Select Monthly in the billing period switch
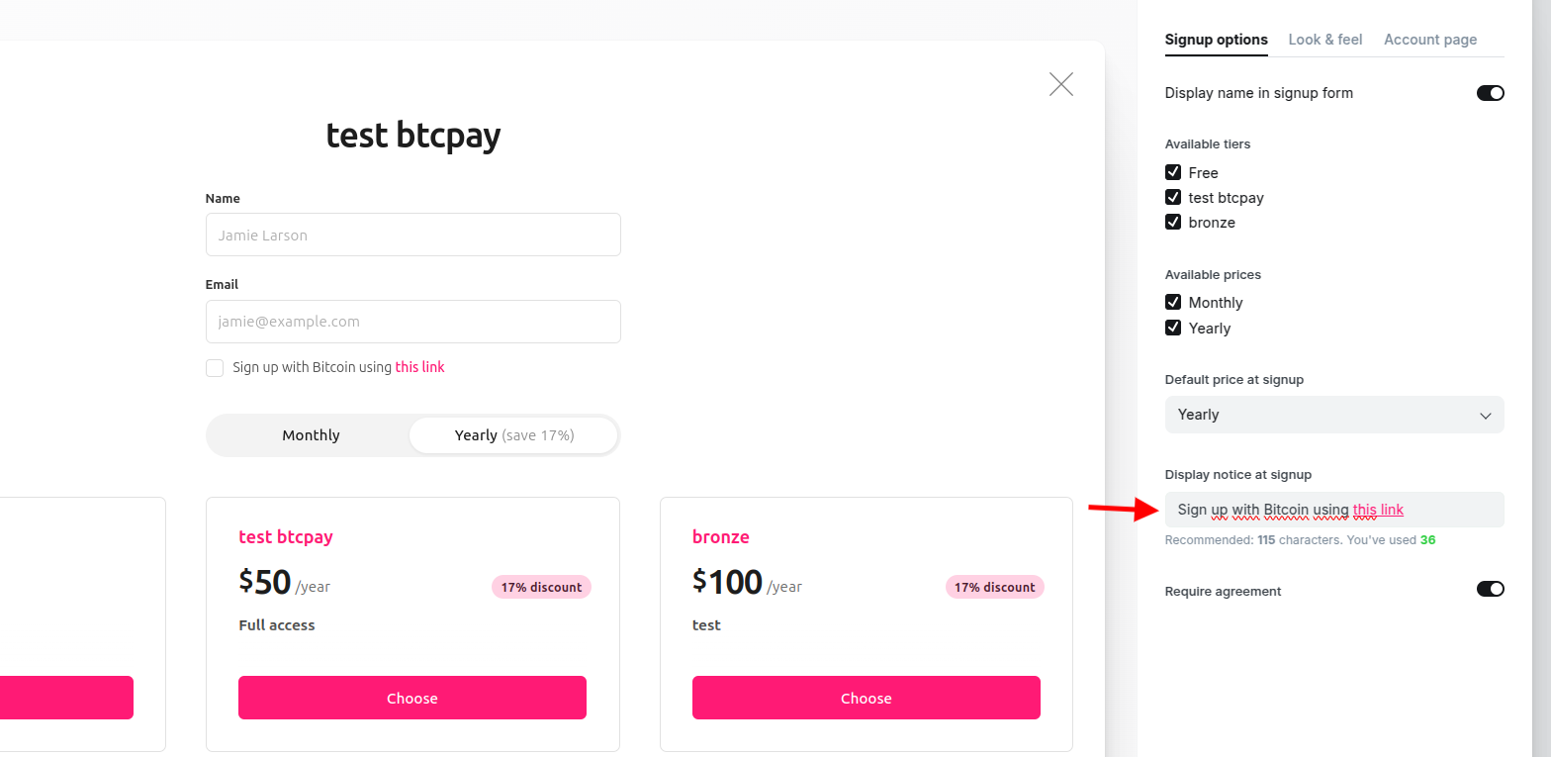 click(310, 434)
